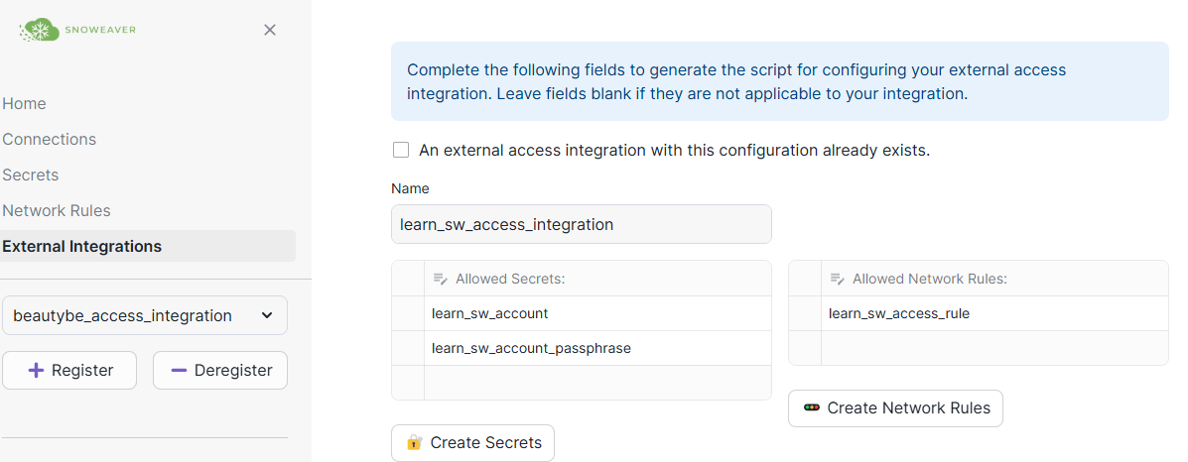Click the minus icon on Deregister
The height and width of the screenshot is (462, 1188).
179,370
